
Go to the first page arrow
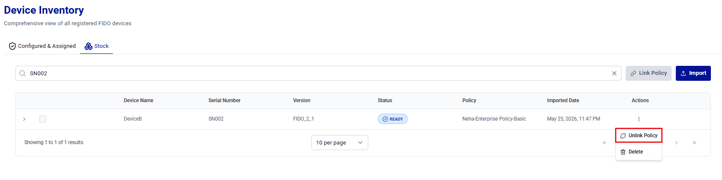(604, 143)
